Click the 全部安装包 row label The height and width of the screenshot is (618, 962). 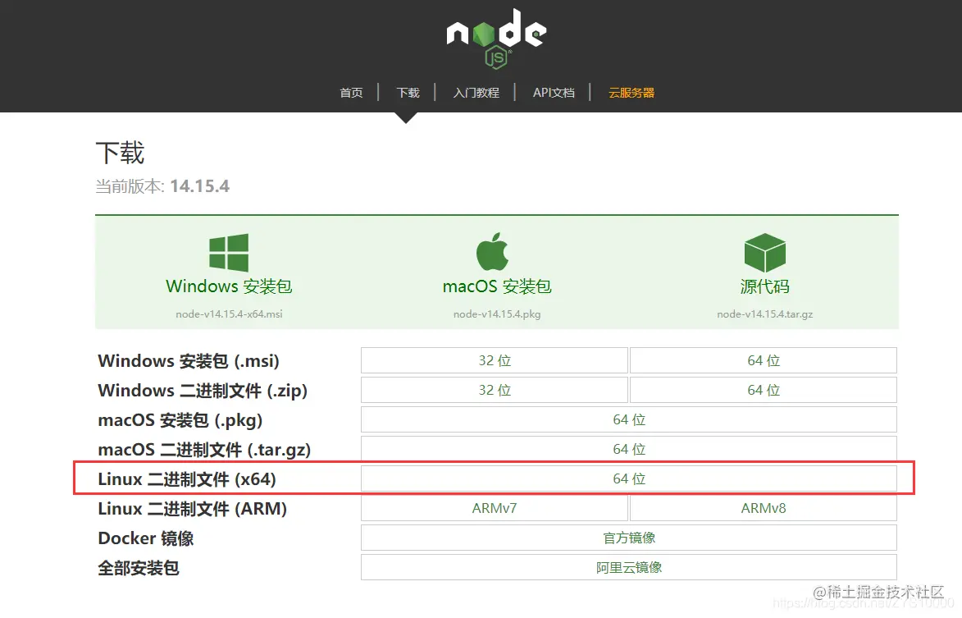(x=139, y=568)
